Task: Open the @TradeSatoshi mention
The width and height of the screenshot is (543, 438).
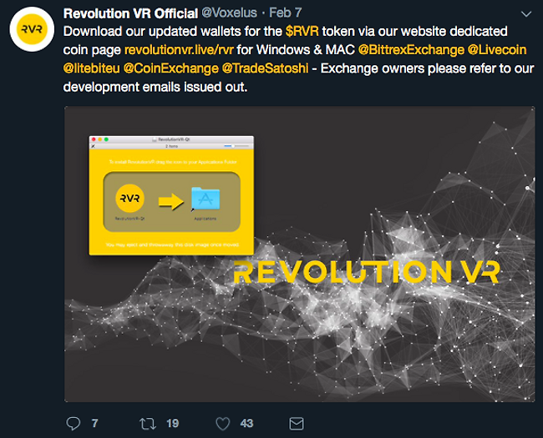Action: 265,68
